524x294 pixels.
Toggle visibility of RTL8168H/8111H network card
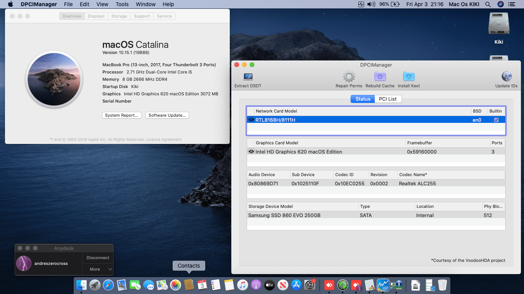pyautogui.click(x=251, y=119)
